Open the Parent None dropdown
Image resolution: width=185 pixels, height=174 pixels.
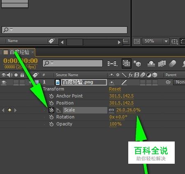point(179,82)
